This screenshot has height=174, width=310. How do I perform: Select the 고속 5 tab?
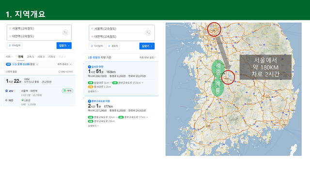tap(30, 57)
